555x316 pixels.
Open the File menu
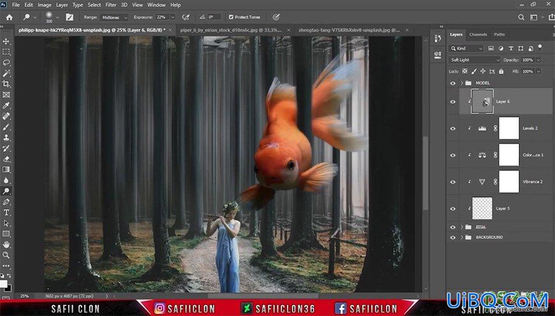(16, 5)
